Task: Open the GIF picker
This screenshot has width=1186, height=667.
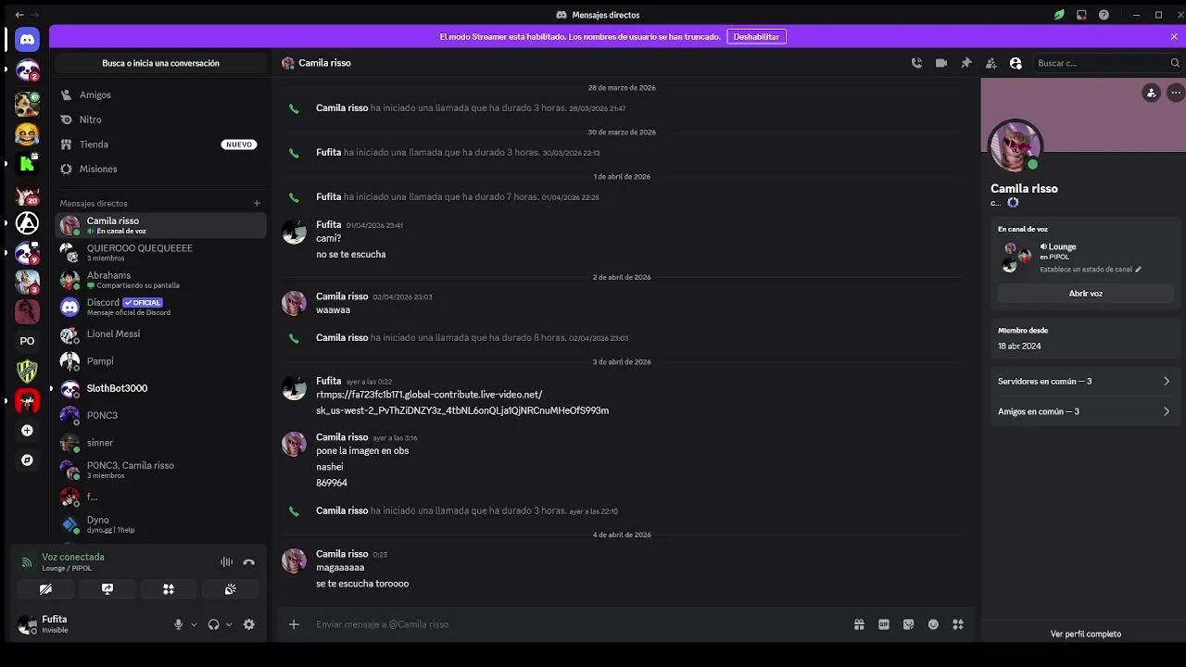Action: [884, 624]
